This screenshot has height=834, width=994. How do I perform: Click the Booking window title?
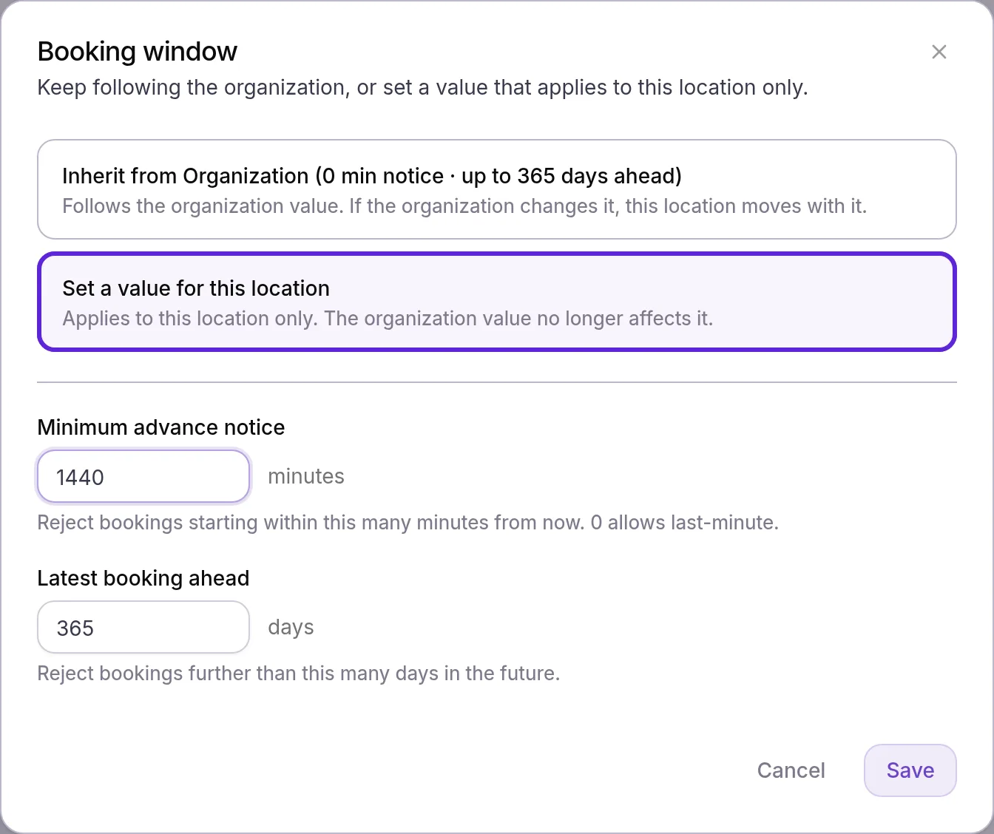pos(138,52)
